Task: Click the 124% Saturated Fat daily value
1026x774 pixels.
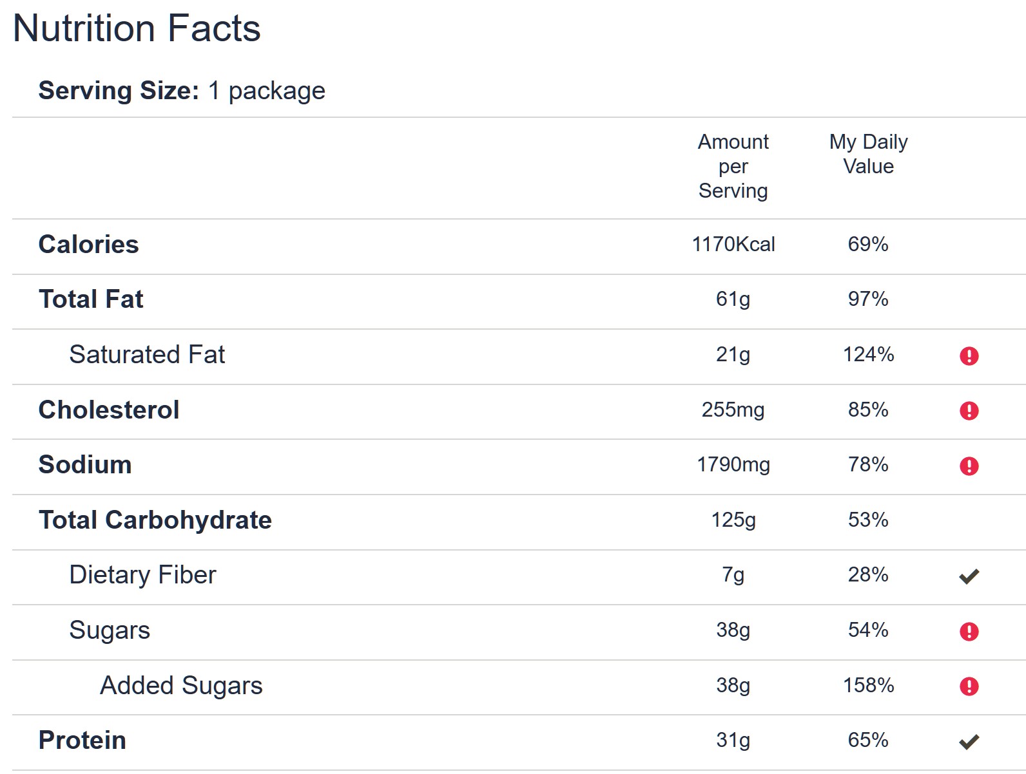Action: point(868,355)
